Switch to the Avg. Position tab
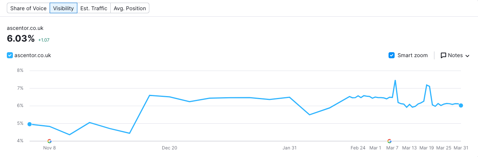Screen dimensions: 478x157 130,8
